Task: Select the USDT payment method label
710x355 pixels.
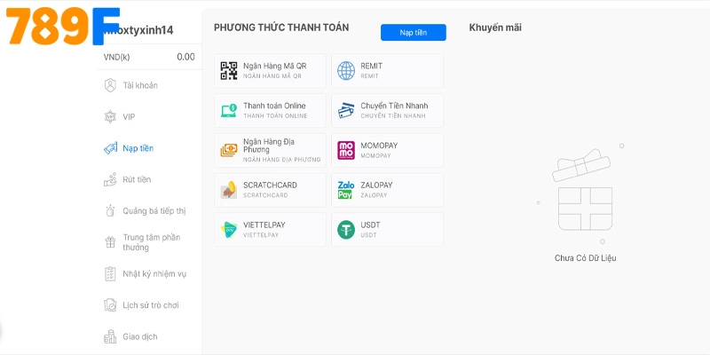Action: pyautogui.click(x=370, y=225)
